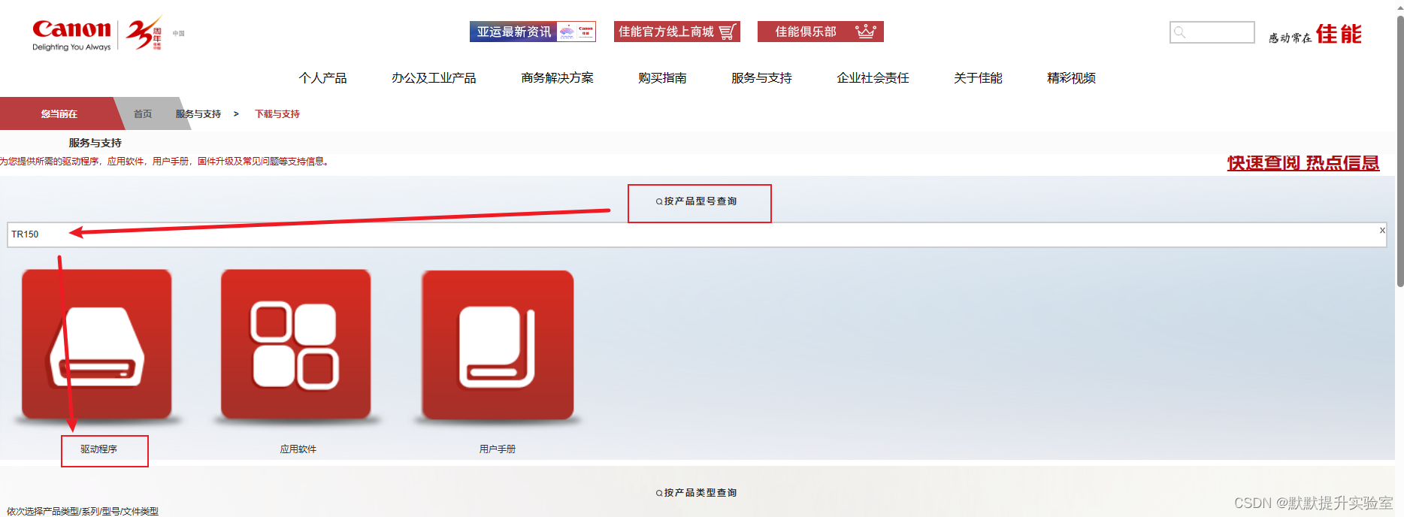Click the 下载与支持 breadcrumb link
The image size is (1404, 517).
[x=277, y=114]
